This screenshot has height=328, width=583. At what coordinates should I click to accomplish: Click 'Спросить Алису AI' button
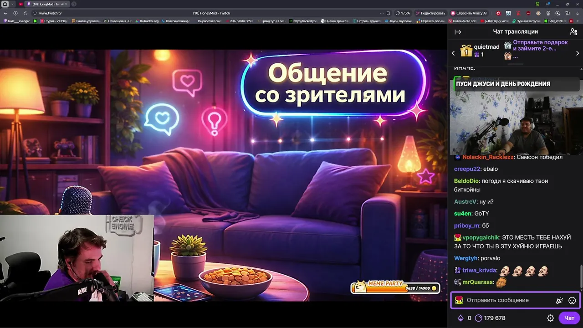point(469,13)
